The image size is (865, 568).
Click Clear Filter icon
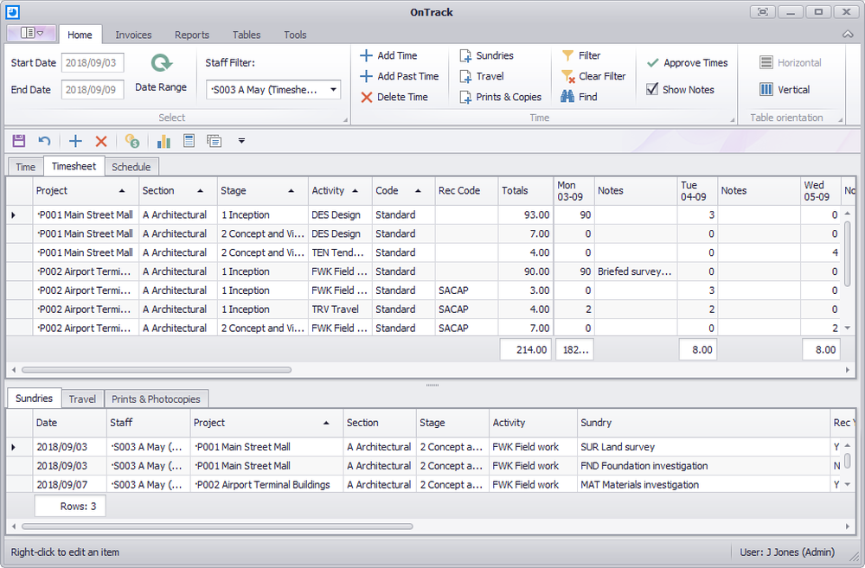(x=567, y=76)
